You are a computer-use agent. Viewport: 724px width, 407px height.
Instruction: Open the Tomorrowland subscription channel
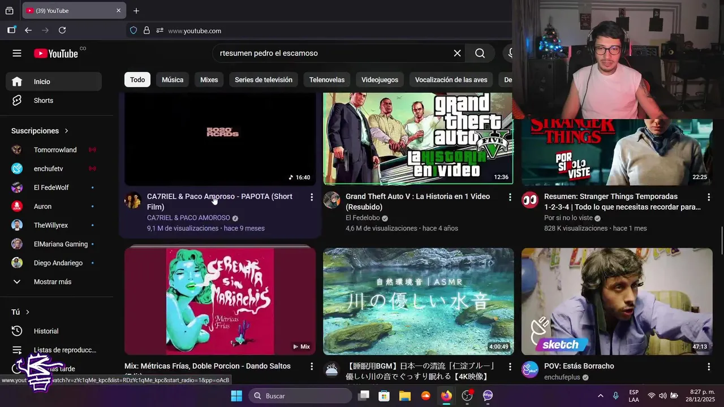point(54,150)
